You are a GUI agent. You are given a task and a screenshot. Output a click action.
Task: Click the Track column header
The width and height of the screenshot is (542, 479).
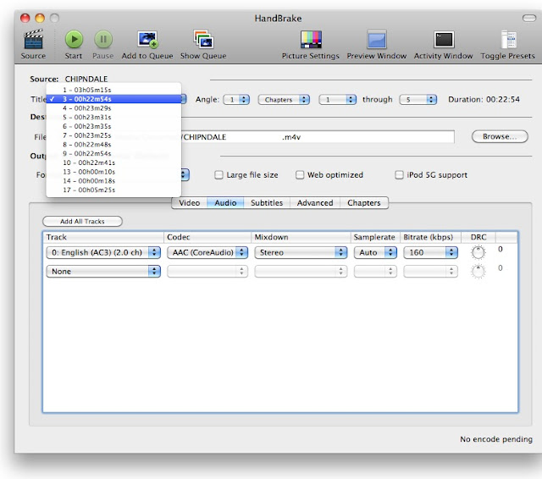pyautogui.click(x=103, y=237)
